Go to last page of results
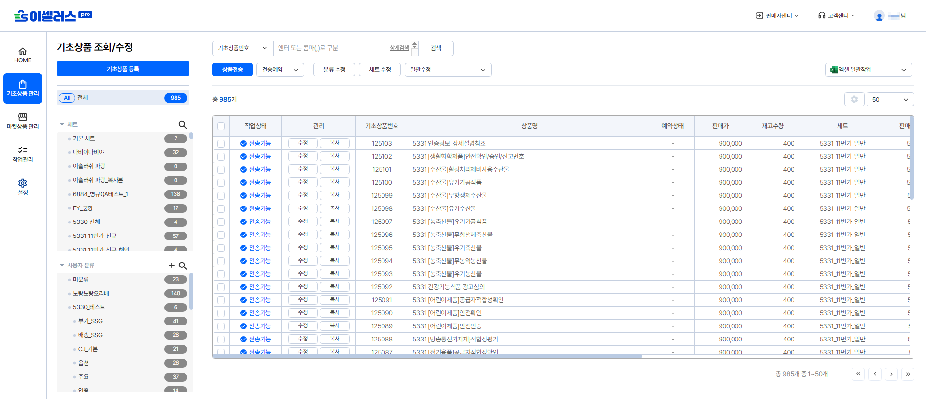The image size is (926, 399). pyautogui.click(x=908, y=374)
